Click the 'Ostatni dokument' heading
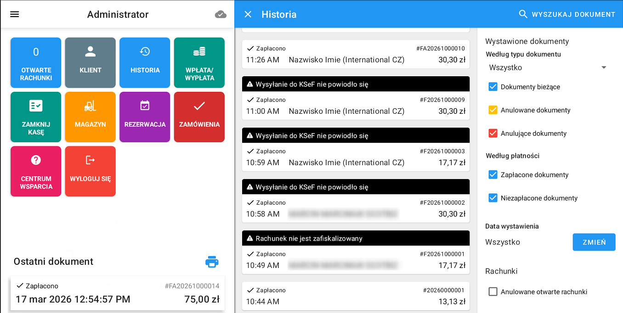Viewport: 623px width, 313px height. 53,262
